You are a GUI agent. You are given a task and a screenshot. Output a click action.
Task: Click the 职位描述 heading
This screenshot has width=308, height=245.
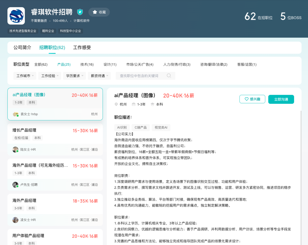(x=123, y=117)
